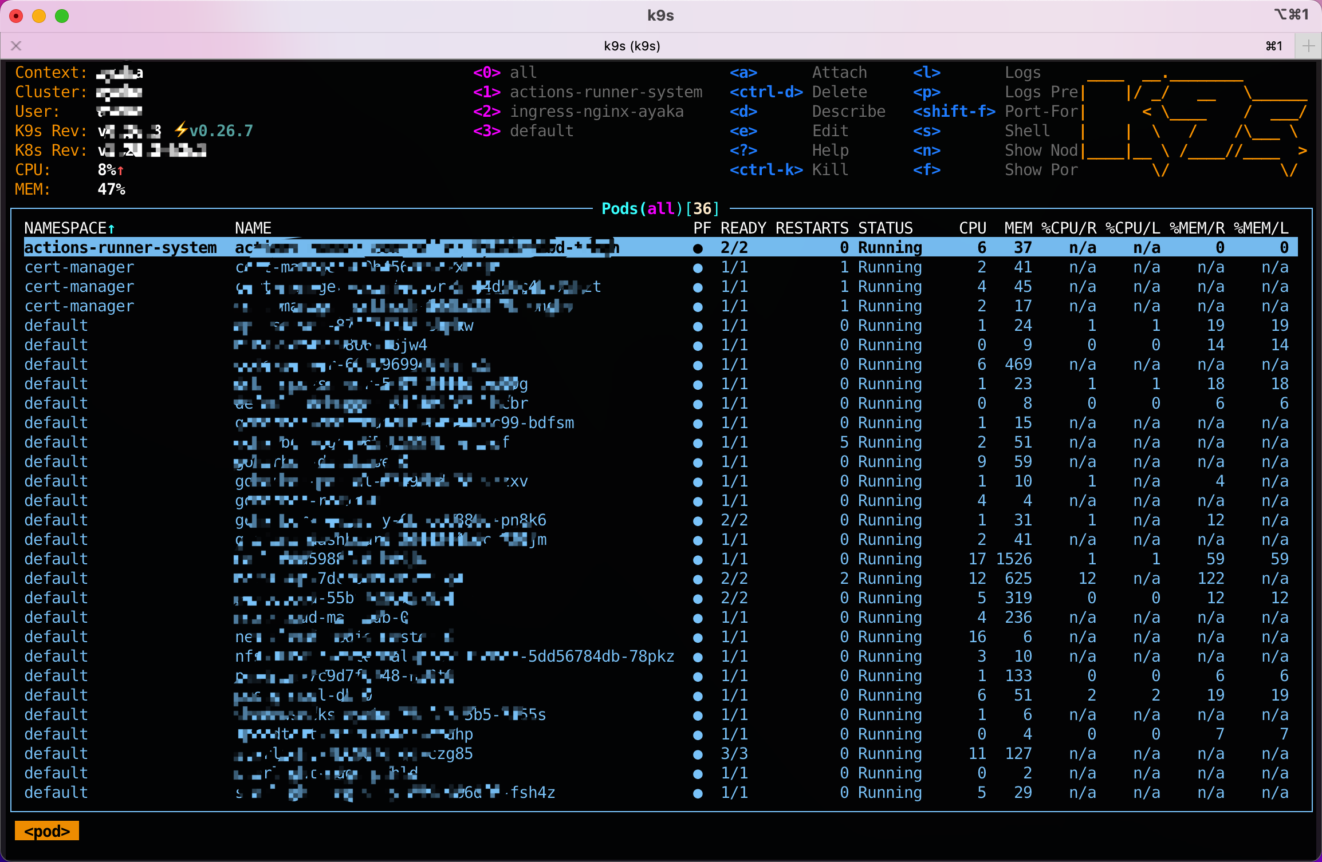Click the first cert-manager namespace row

pos(660,267)
